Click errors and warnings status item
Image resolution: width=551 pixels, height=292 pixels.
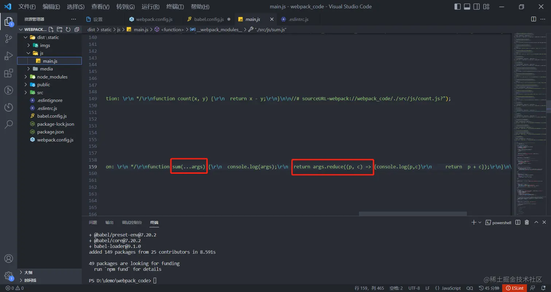click(x=15, y=288)
